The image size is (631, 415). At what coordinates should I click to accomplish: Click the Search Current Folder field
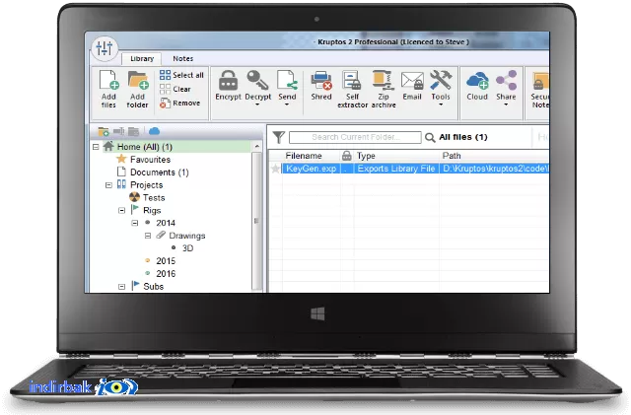tap(355, 137)
